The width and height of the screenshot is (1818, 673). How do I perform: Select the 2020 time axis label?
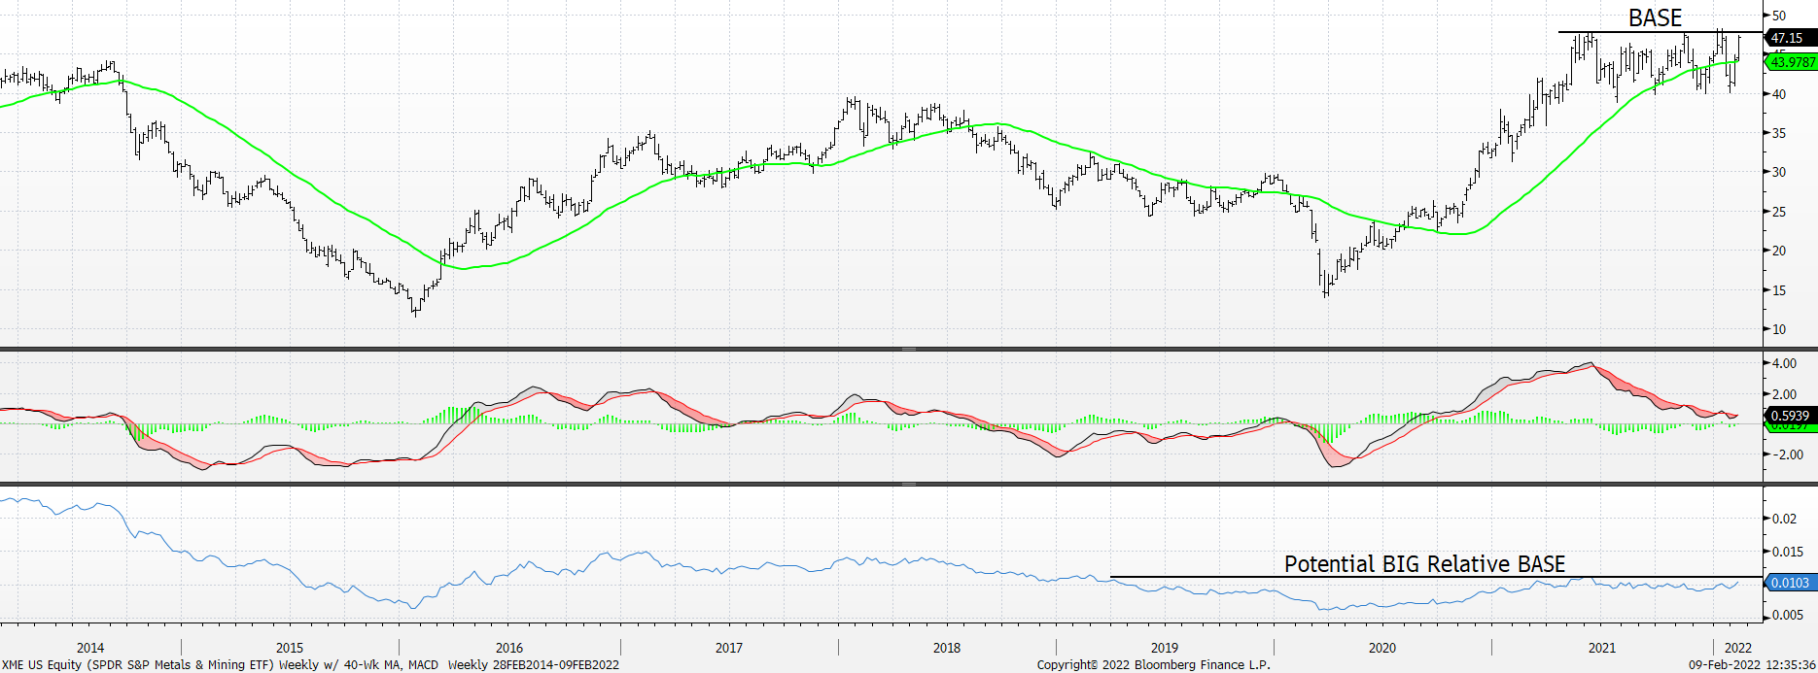[1382, 648]
